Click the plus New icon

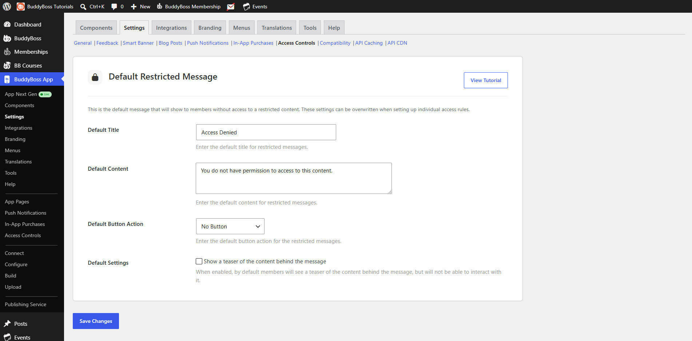click(x=134, y=7)
